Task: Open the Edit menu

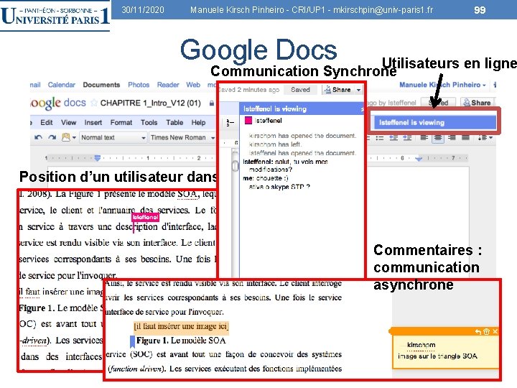Action: [x=47, y=122]
